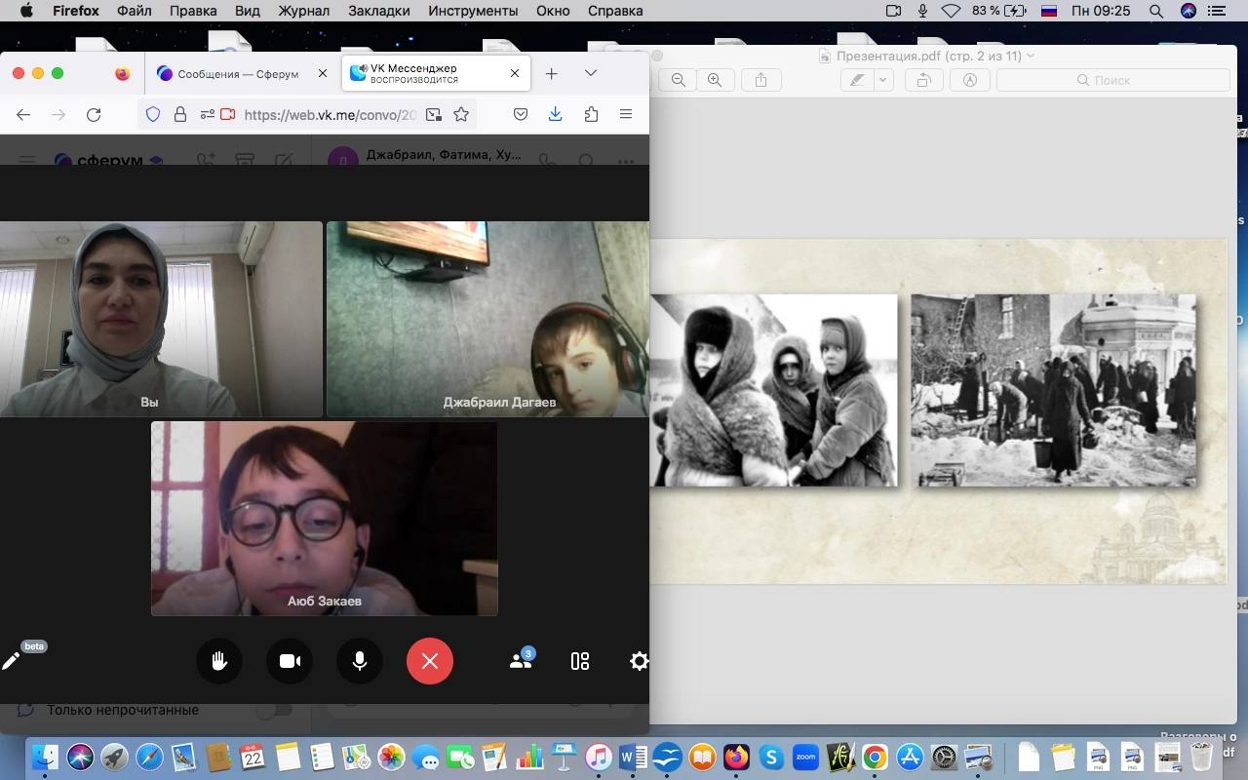Expand the Firefox list all tabs chevron
1248x780 pixels.
pyautogui.click(x=590, y=73)
